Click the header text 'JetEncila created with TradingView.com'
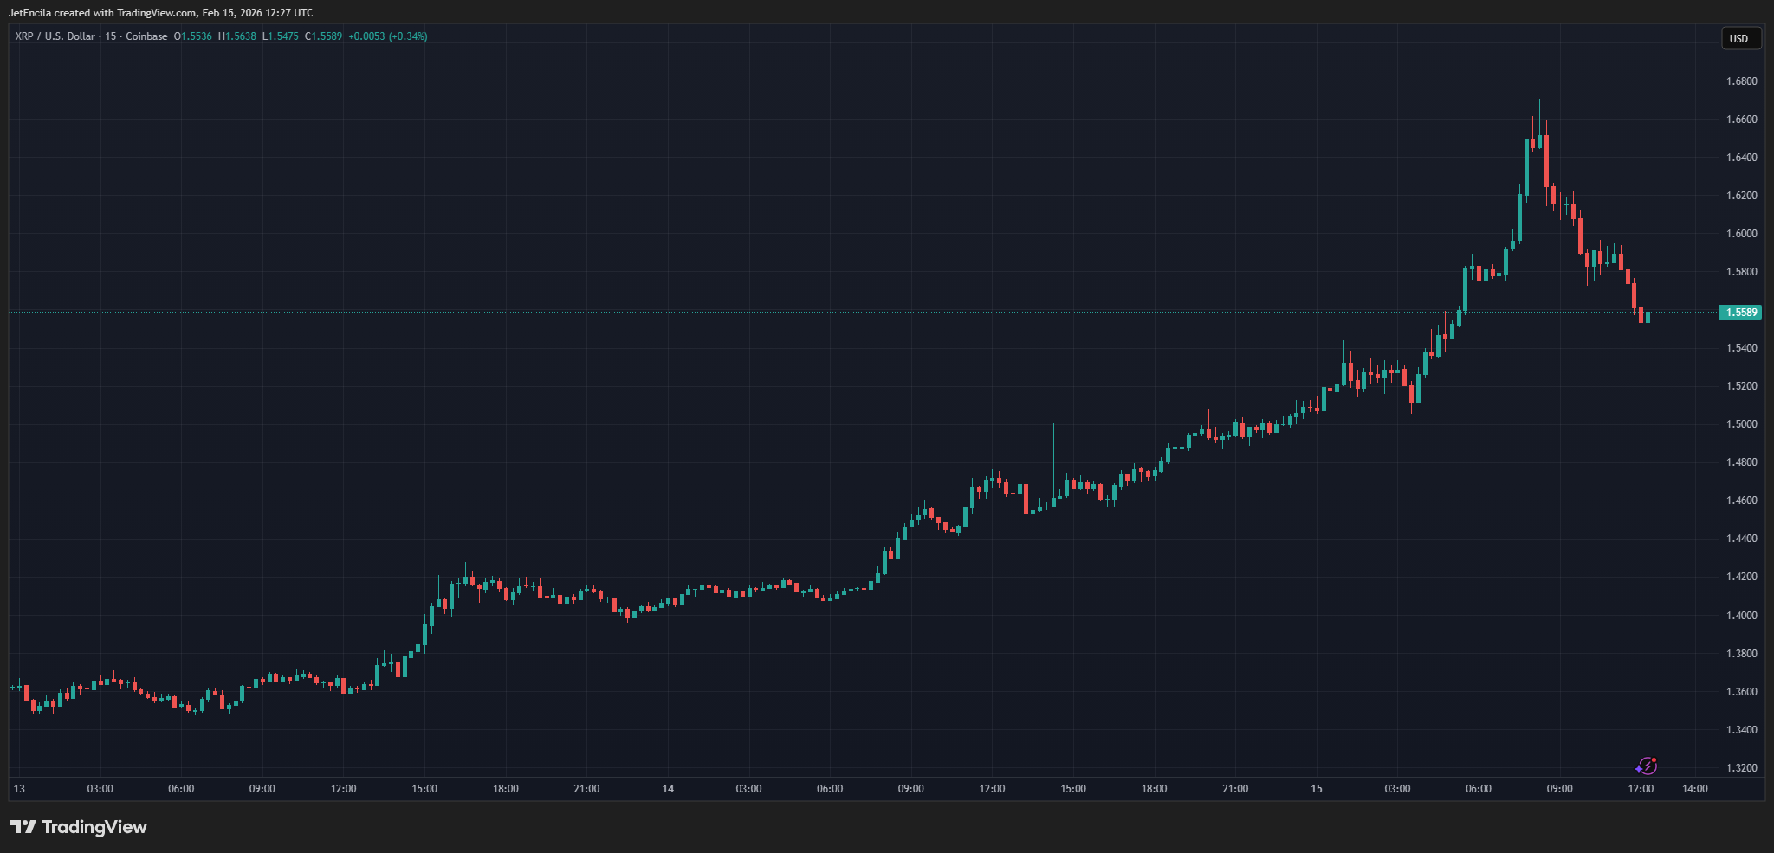Image resolution: width=1774 pixels, height=853 pixels. 102,13
